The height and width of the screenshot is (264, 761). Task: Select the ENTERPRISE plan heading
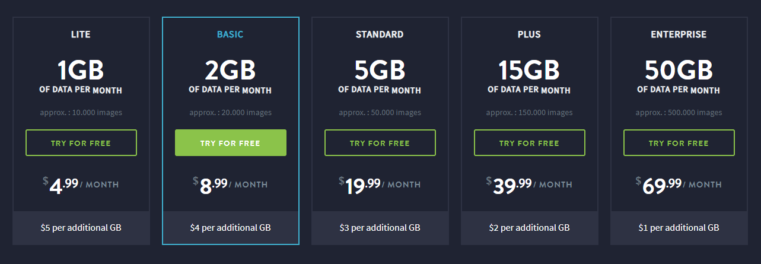pos(679,34)
